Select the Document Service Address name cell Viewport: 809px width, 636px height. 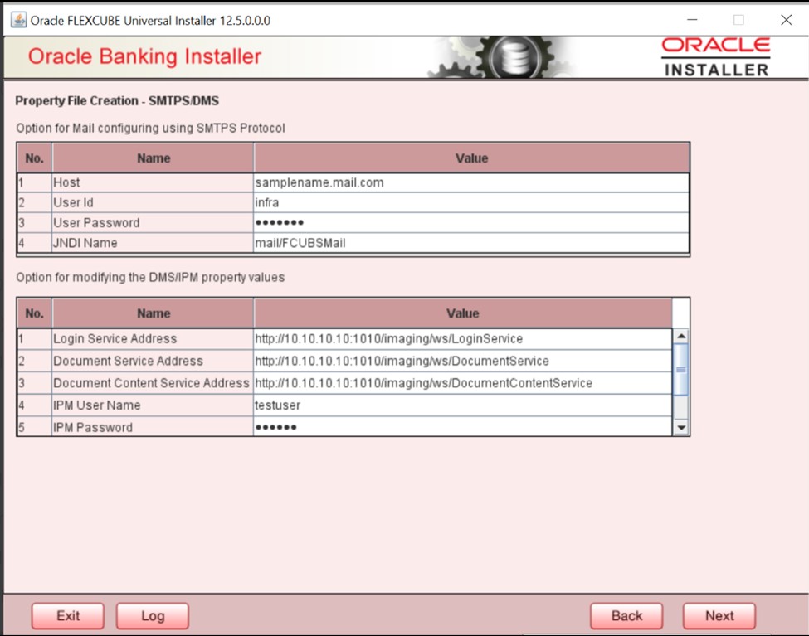coord(152,361)
